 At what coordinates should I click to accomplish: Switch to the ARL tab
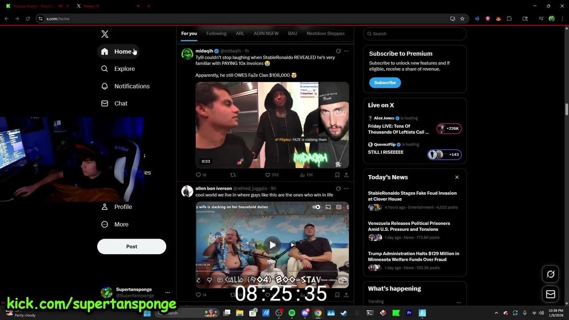click(x=240, y=34)
